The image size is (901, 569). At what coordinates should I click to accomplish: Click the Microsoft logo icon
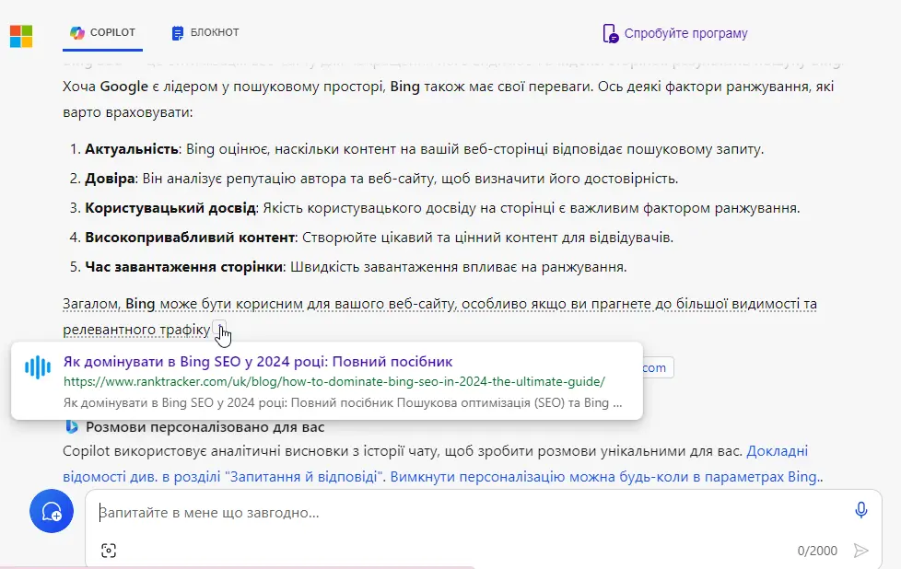[21, 36]
